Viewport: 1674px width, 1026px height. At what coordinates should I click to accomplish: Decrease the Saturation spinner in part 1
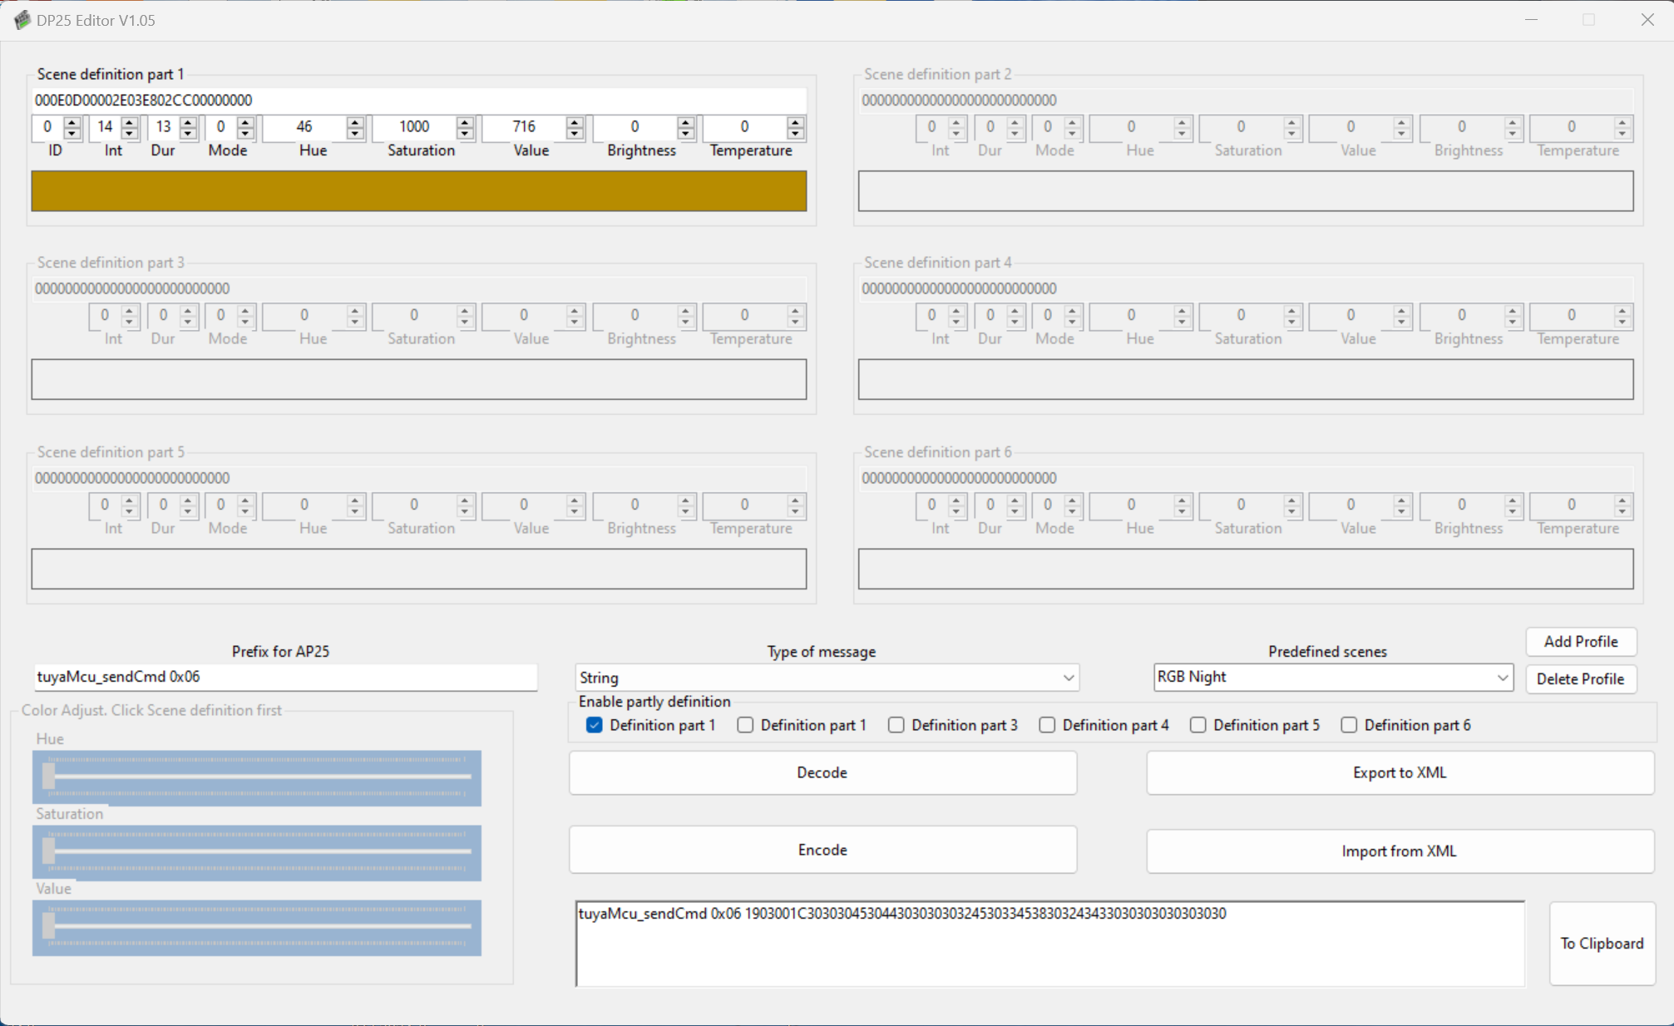pos(465,133)
